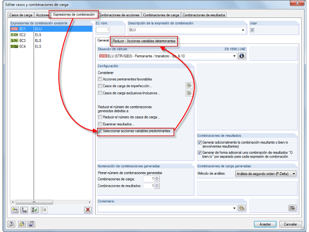Switch to Expresiones de combinación tab
Screen dimensions: 309x232
(74, 15)
